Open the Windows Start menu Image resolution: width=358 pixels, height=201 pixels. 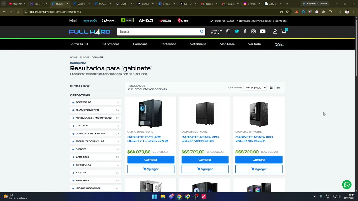(x=154, y=197)
